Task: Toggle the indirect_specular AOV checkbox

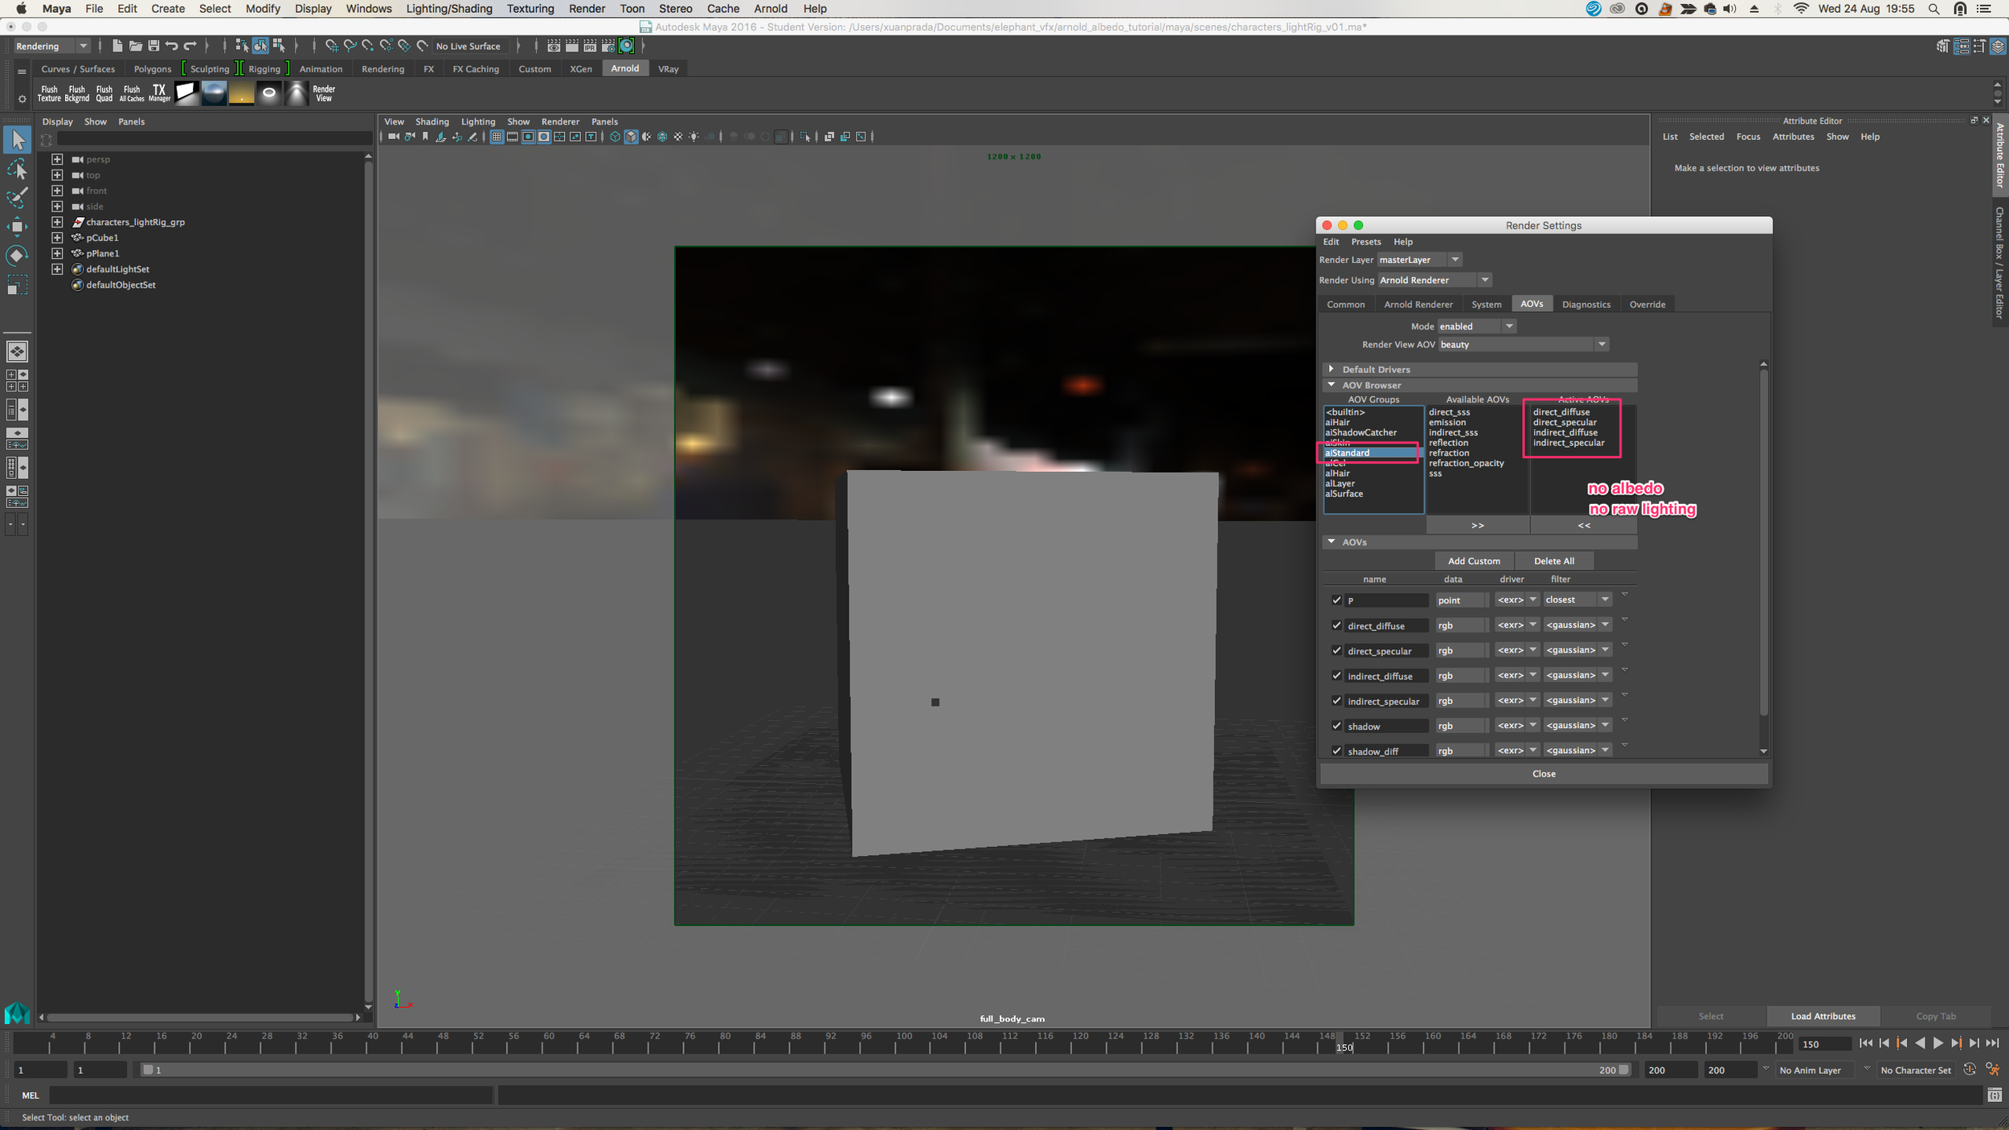Action: (x=1336, y=701)
